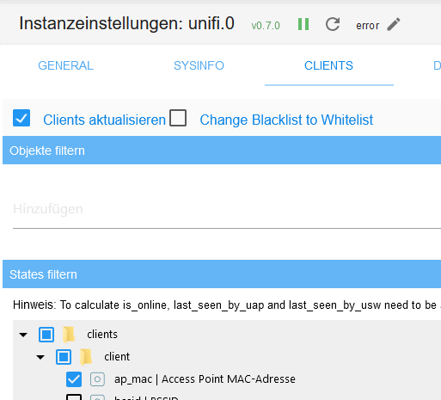Click the States filtern header
The image size is (441, 400).
[x=222, y=274]
